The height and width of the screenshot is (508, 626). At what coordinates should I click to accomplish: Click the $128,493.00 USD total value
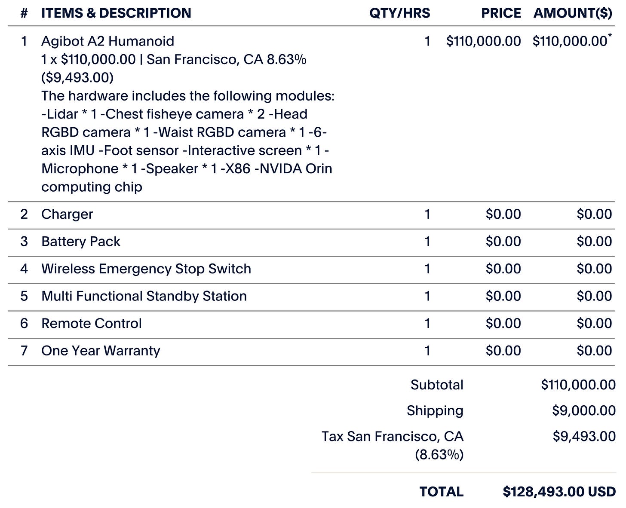click(559, 492)
